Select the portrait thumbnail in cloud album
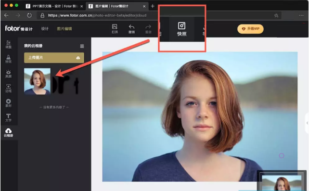The image size is (309, 191). [x=37, y=81]
